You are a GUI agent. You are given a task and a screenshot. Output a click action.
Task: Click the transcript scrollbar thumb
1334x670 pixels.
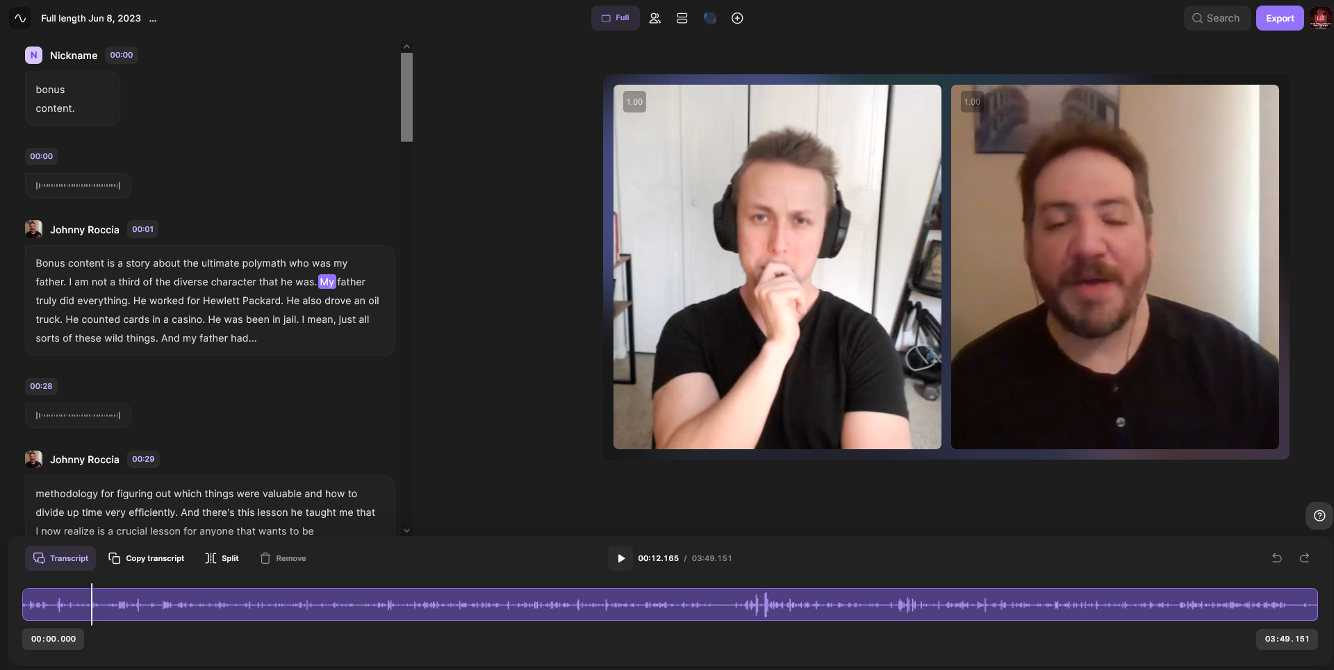(x=406, y=97)
